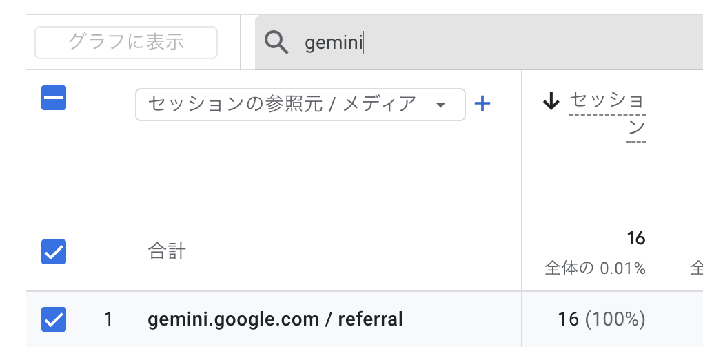The width and height of the screenshot is (703, 362).
Task: Click the descending sort arrow icon
Action: tap(551, 102)
